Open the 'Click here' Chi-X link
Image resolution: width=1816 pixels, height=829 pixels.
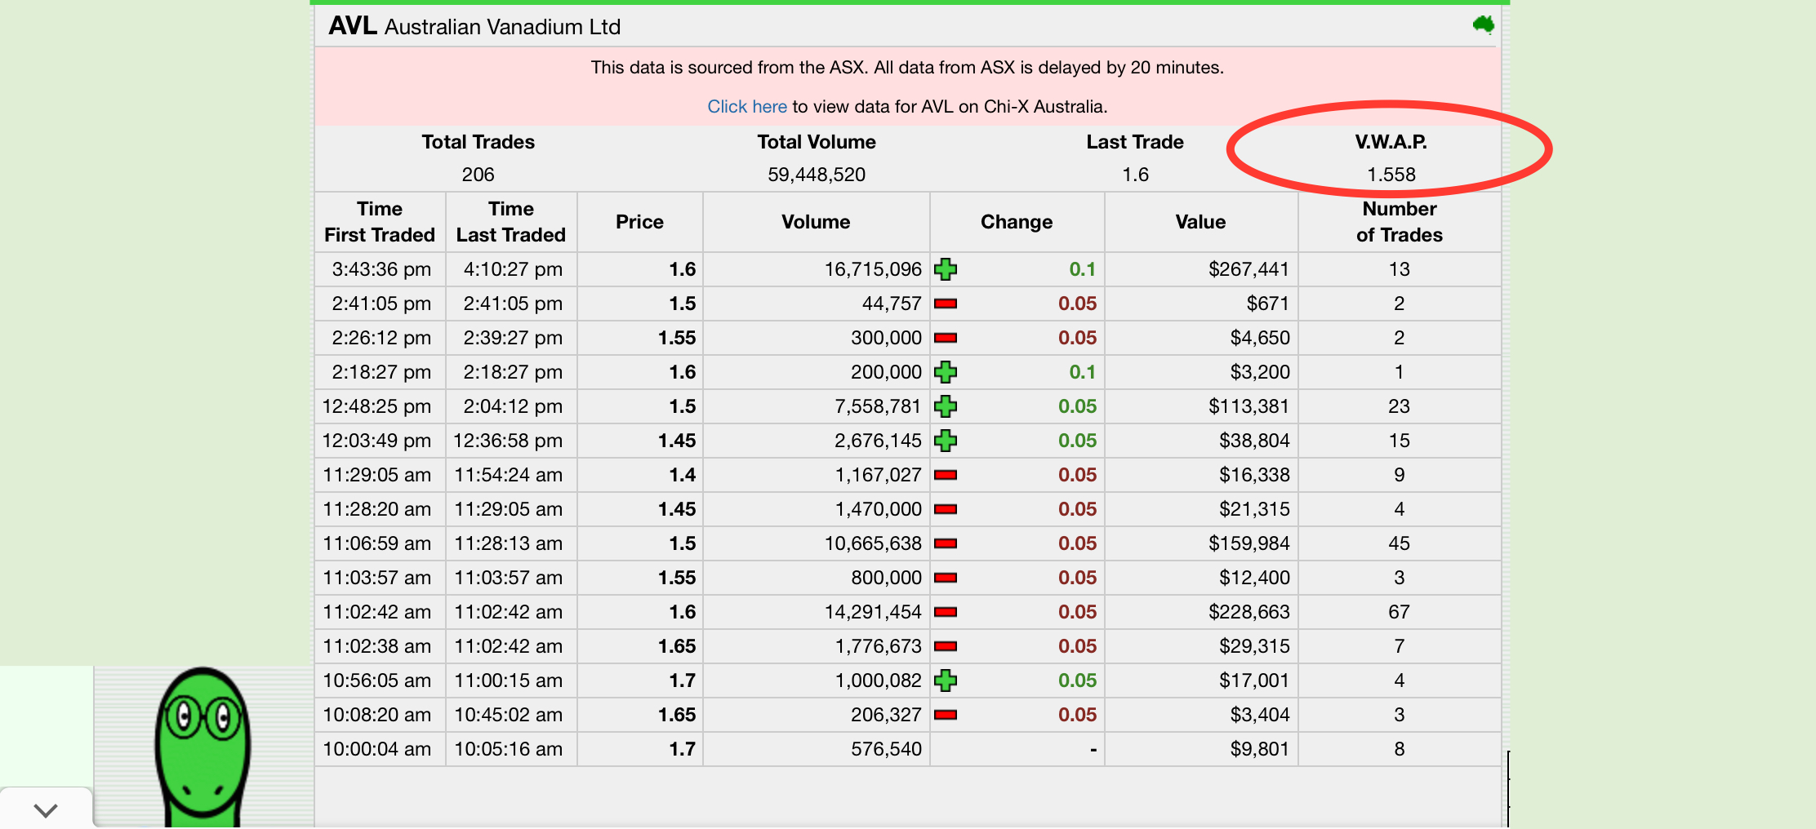(x=746, y=107)
